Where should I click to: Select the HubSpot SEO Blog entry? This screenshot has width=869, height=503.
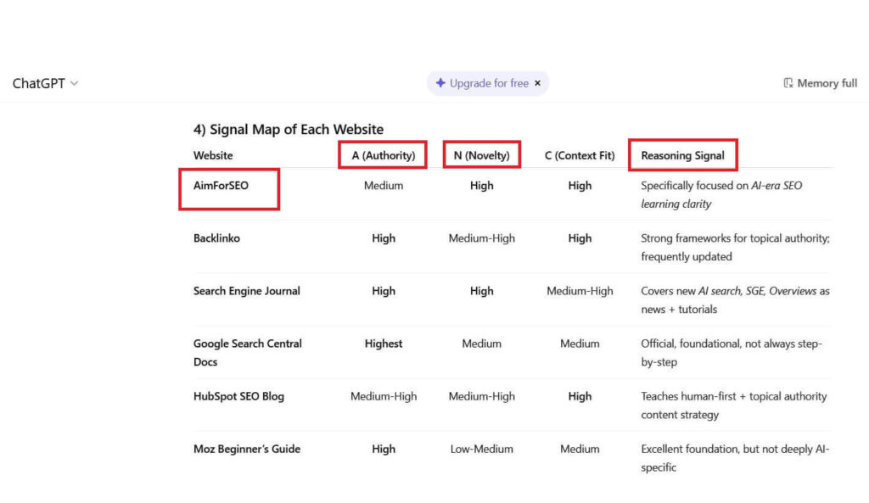coord(238,396)
